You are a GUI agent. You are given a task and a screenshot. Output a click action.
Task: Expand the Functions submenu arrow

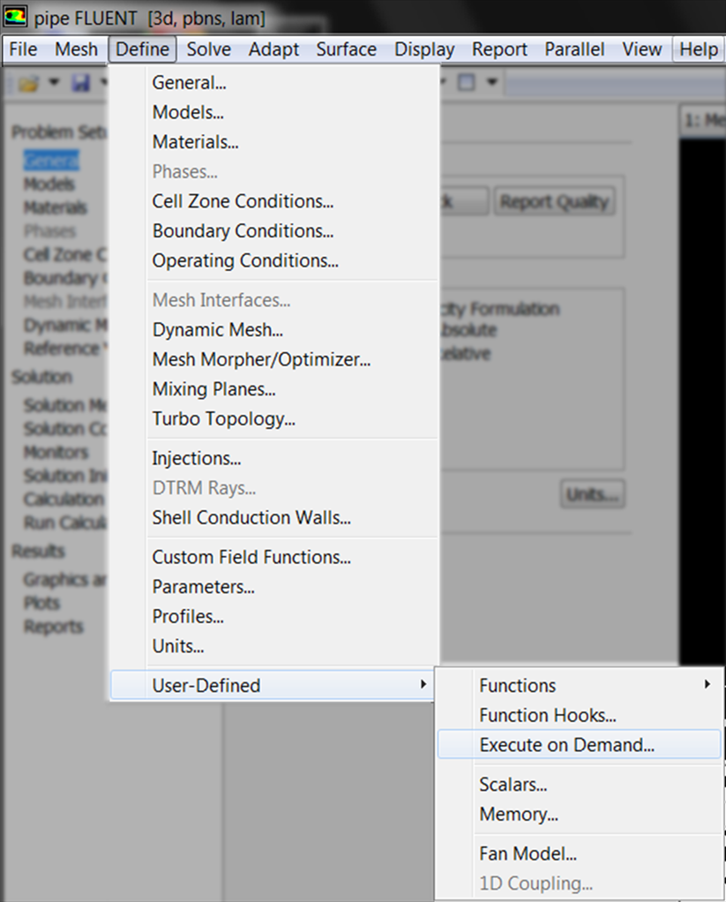pos(707,685)
